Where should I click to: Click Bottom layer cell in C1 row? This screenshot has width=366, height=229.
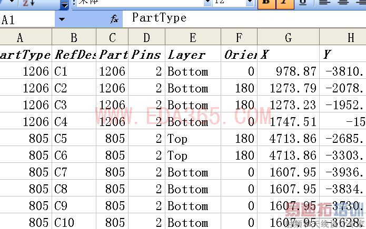pos(193,70)
